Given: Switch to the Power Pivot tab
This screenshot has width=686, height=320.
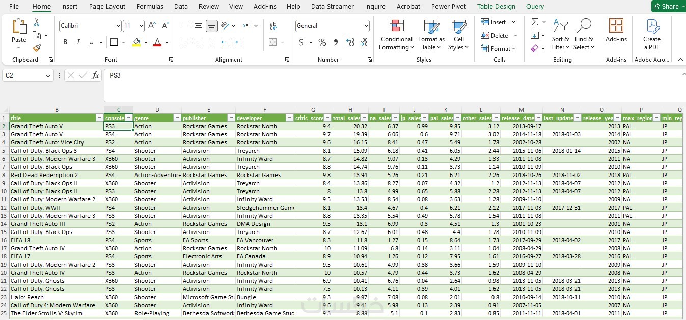Looking at the screenshot, I should [449, 6].
